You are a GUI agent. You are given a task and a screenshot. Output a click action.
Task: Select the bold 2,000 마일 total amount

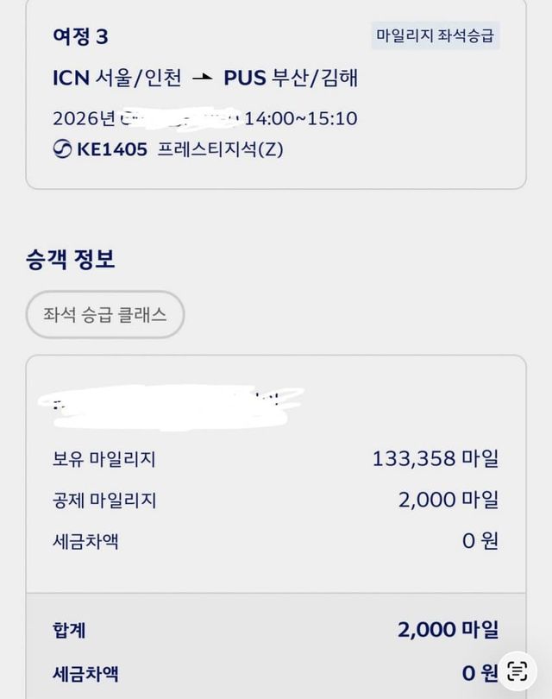click(x=448, y=631)
